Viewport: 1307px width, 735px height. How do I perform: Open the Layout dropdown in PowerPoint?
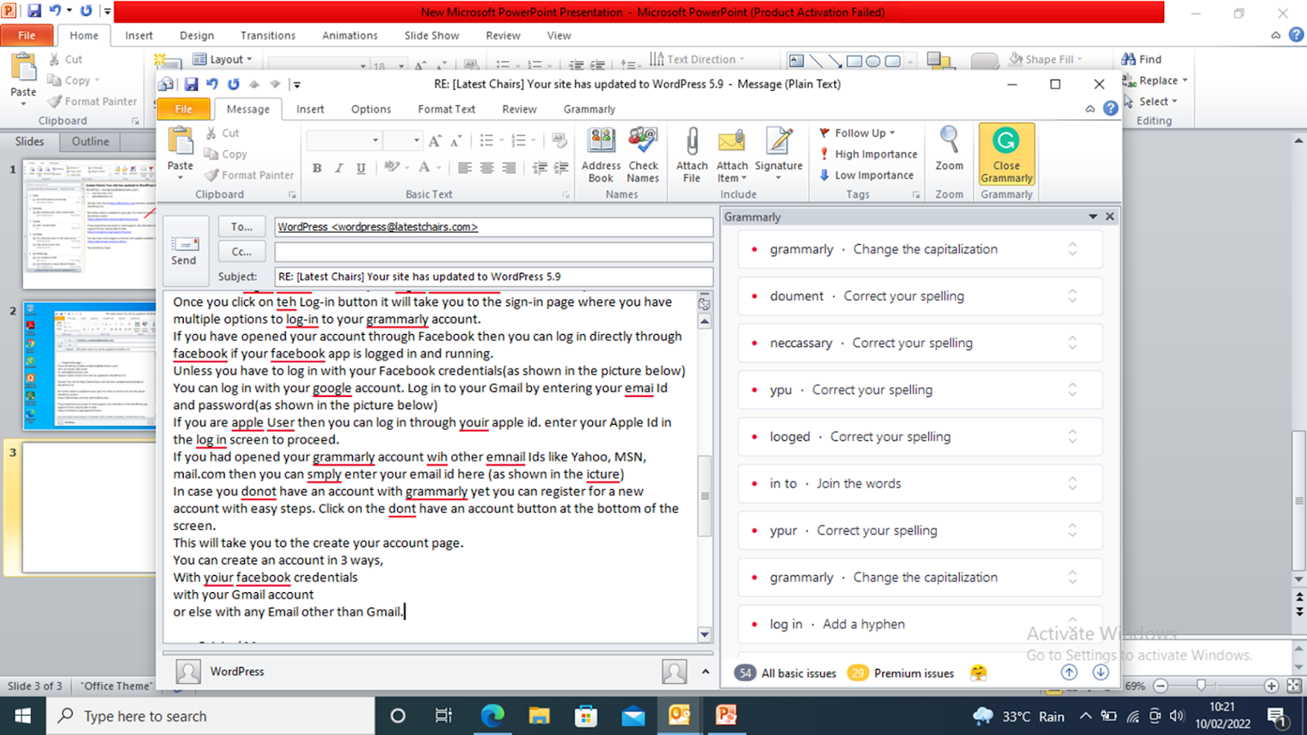pyautogui.click(x=223, y=59)
